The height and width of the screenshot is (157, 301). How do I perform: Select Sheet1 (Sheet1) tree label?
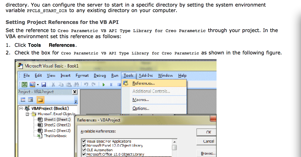pos(57,119)
